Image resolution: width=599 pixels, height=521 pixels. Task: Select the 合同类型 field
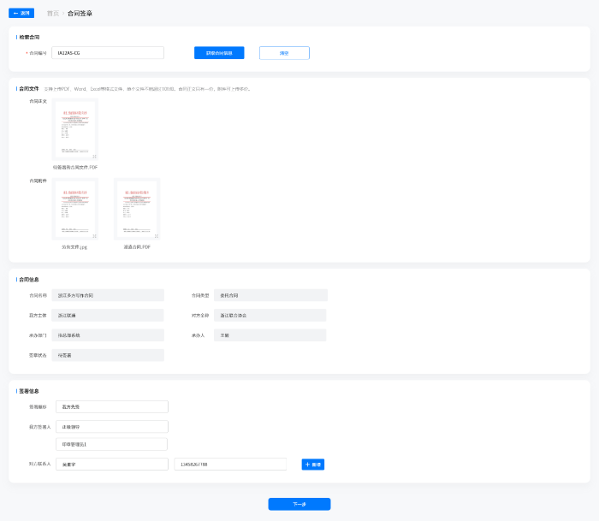(270, 295)
